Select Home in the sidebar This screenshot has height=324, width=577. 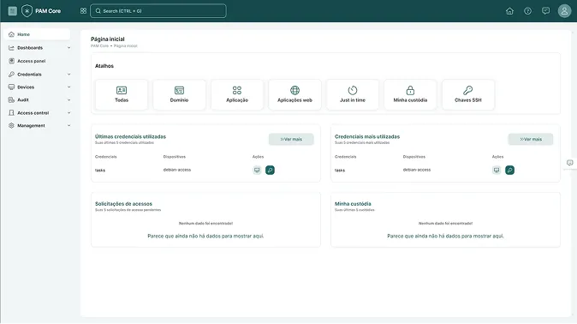point(37,34)
